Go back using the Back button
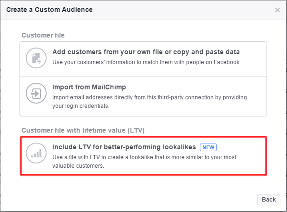 pos(269,199)
